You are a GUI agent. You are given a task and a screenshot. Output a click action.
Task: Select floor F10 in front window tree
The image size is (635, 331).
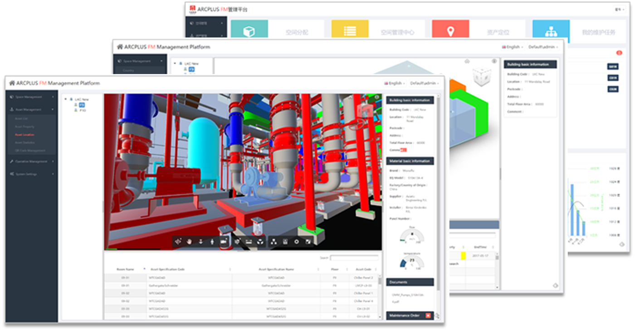click(x=83, y=110)
